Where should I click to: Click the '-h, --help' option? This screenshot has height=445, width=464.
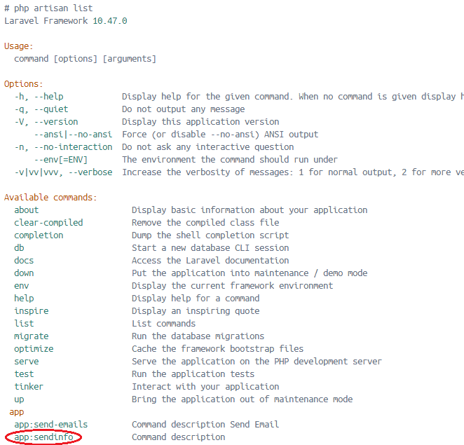tap(39, 97)
